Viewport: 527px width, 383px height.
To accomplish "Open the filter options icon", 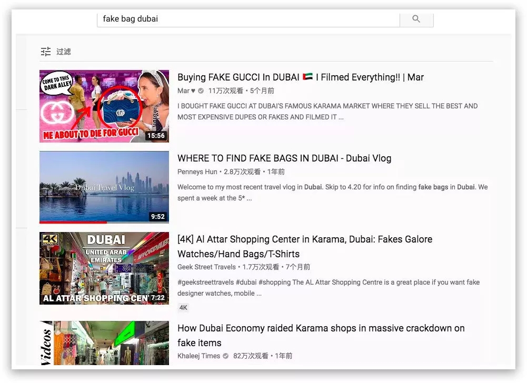I will click(x=46, y=52).
